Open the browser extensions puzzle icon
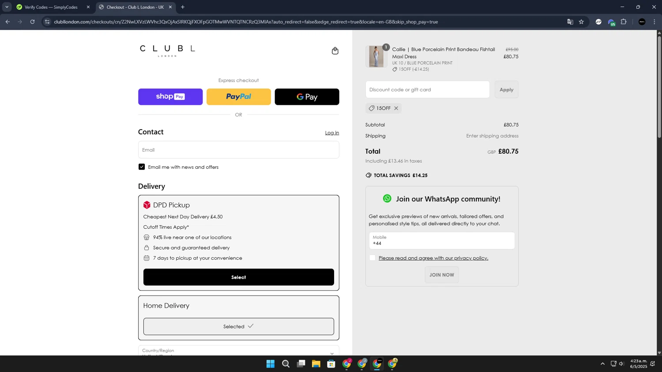Image resolution: width=662 pixels, height=372 pixels. click(x=624, y=22)
